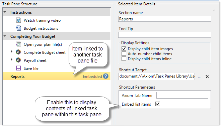This screenshot has width=222, height=126.
Task: Click the Axiom Tab Name input box
Action: 182,95
